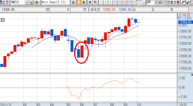Expand the interval dropdown after 120
The height and width of the screenshot is (106, 193).
(144, 2)
